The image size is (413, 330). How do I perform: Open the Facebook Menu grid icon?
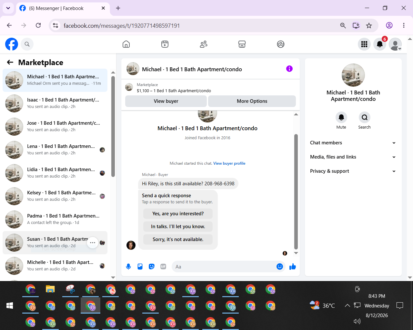364,44
